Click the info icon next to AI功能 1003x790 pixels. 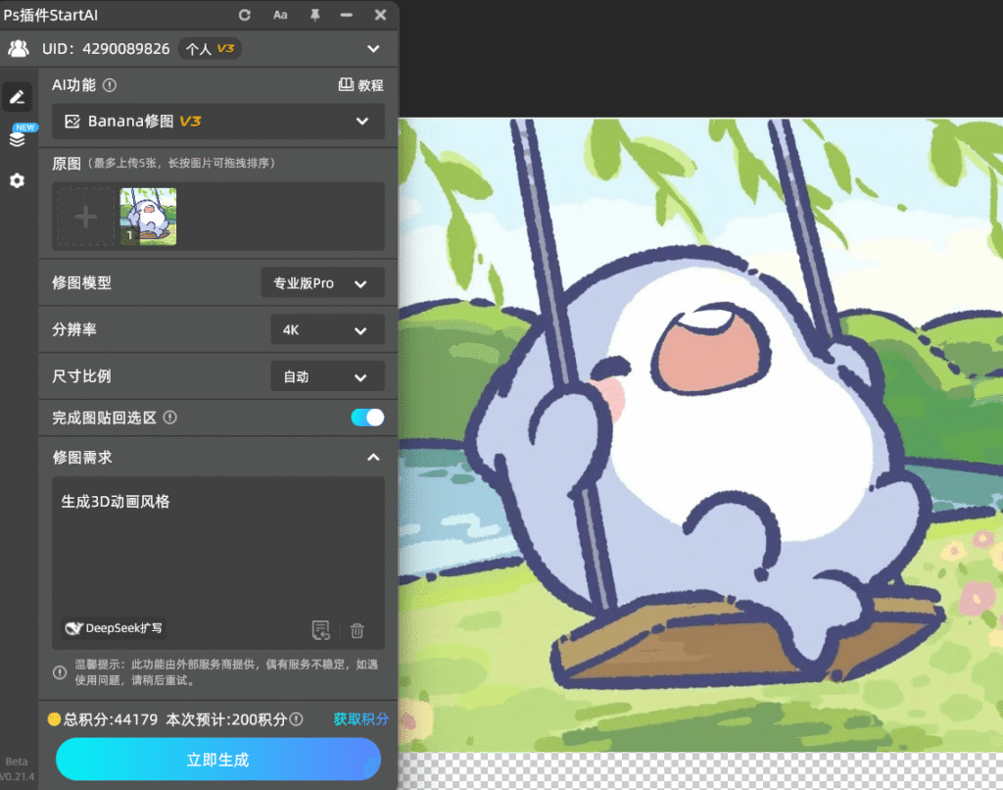110,85
